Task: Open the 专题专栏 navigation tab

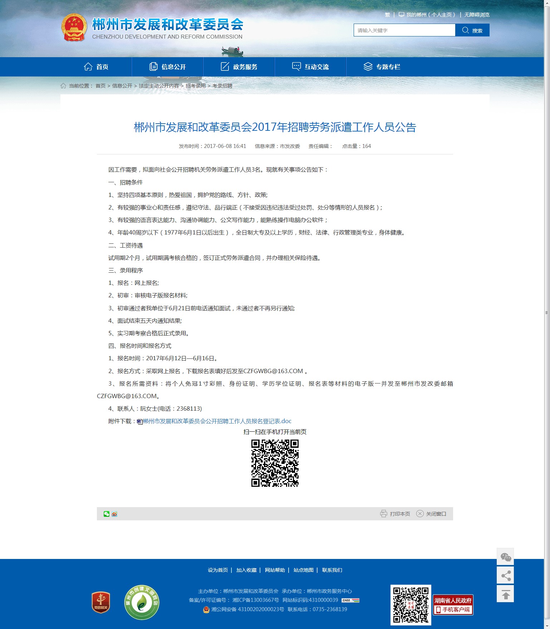Action: pos(382,67)
